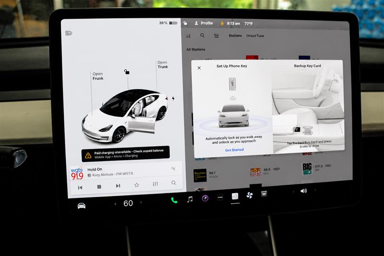Open the underlined radio app in bottom bar

[235, 196]
